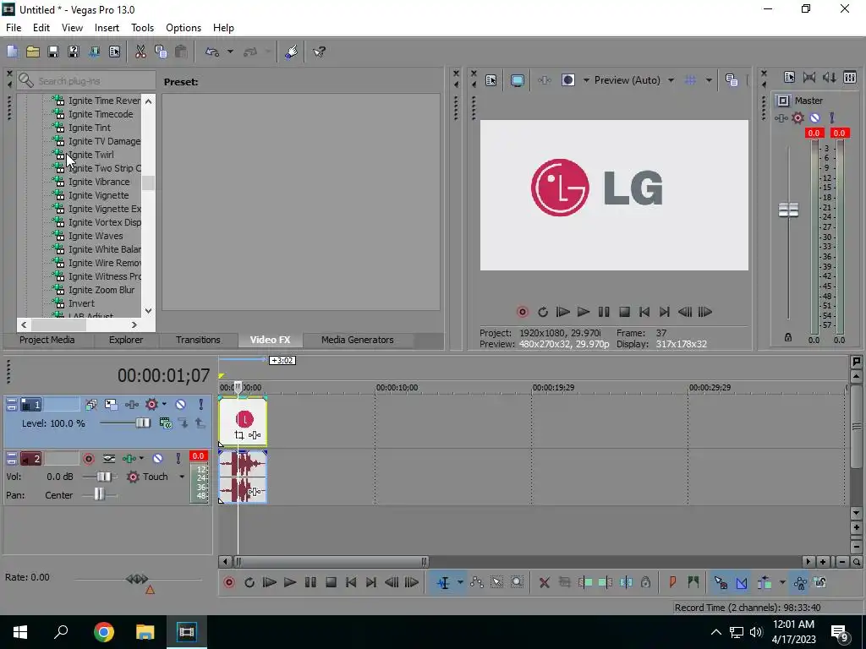866x649 pixels.
Task: Click the split-screen view icon in preview
Action: click(x=567, y=80)
